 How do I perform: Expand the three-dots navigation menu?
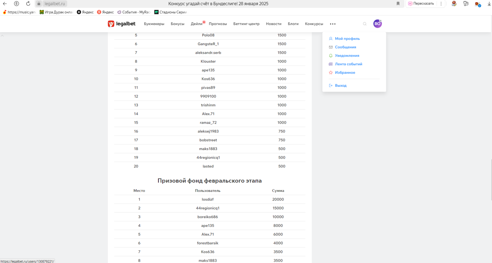click(x=333, y=24)
